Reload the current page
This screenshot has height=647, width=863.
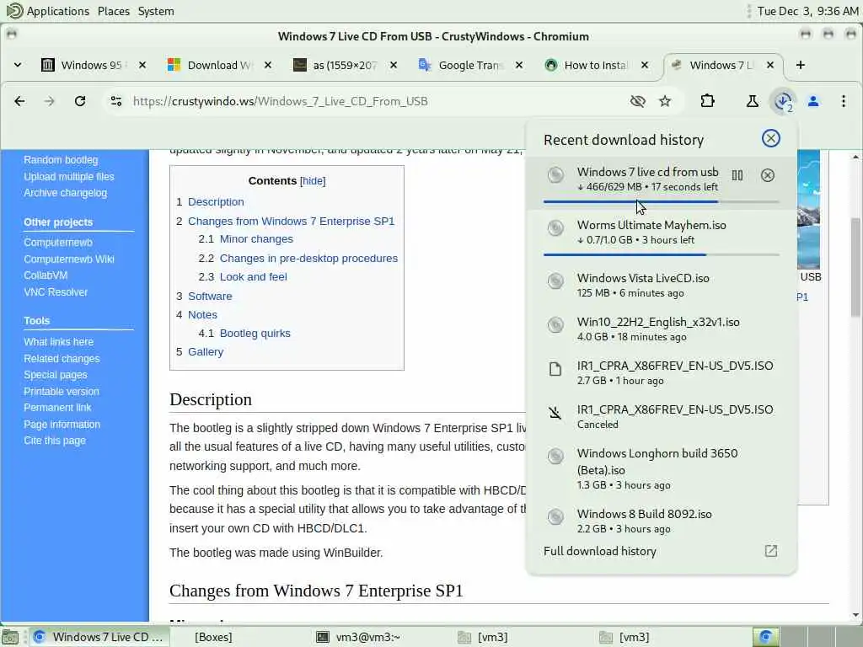coord(80,101)
